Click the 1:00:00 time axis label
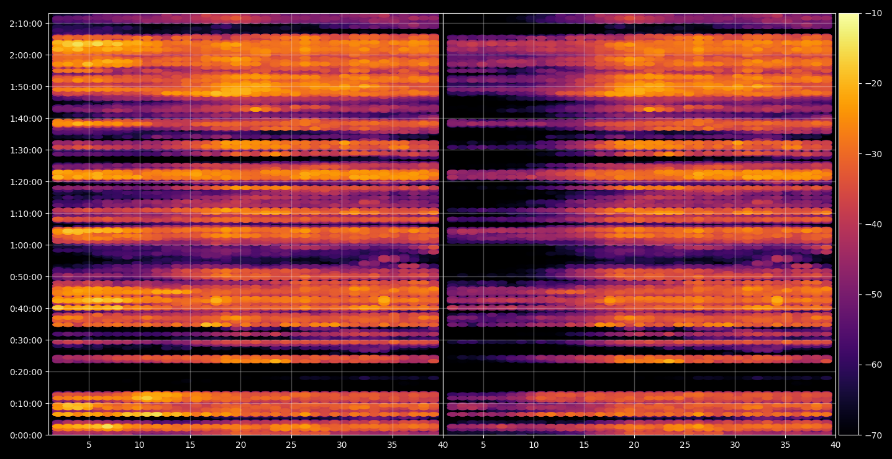The image size is (892, 459). pos(26,245)
